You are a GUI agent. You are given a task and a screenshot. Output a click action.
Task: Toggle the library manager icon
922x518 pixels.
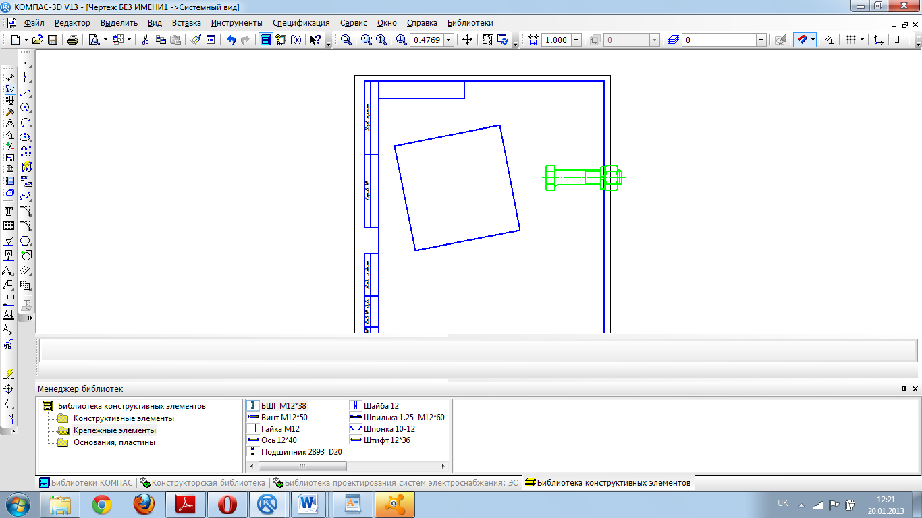(x=266, y=40)
